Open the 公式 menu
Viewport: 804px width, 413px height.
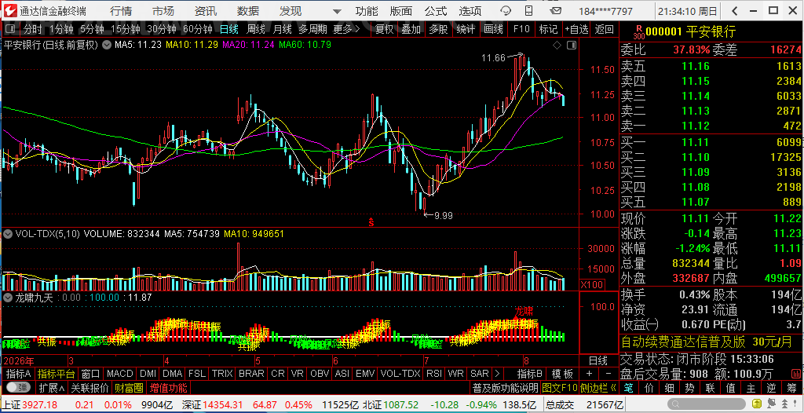tap(436, 11)
